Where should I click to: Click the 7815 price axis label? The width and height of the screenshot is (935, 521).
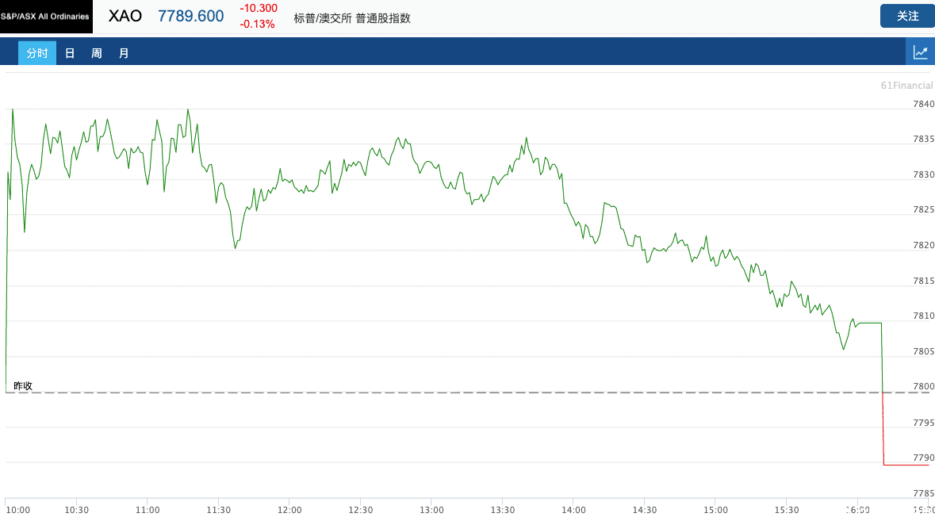coord(924,281)
